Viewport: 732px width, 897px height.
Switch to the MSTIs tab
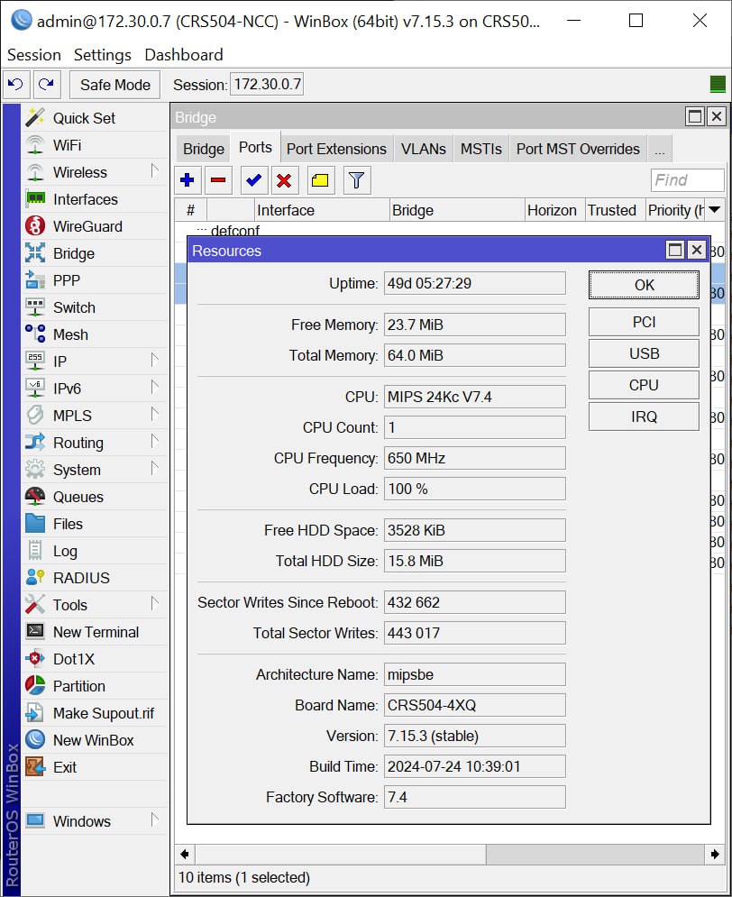coord(481,149)
